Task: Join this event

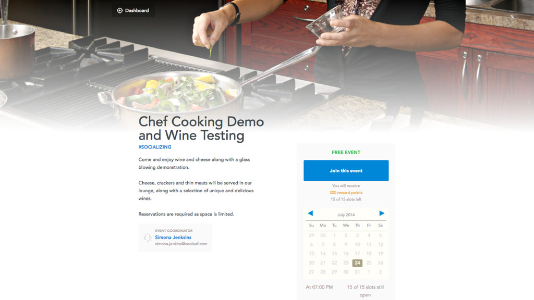Action: coord(346,170)
